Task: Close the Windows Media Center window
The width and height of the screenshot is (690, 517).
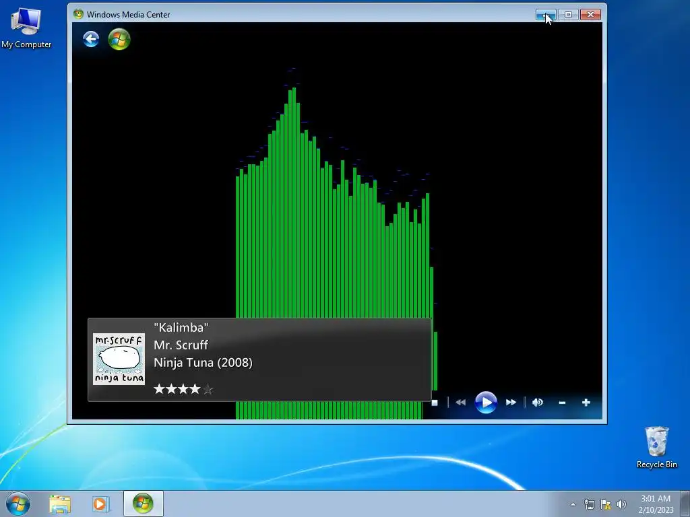Action: click(590, 15)
